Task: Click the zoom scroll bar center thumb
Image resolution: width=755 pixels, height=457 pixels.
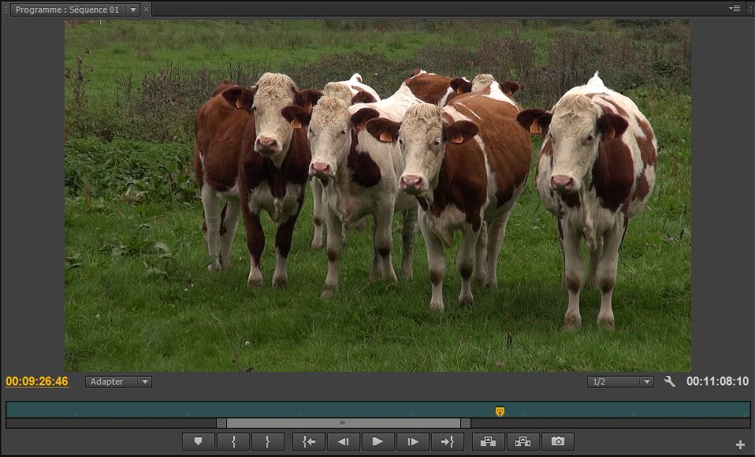Action: (342, 423)
